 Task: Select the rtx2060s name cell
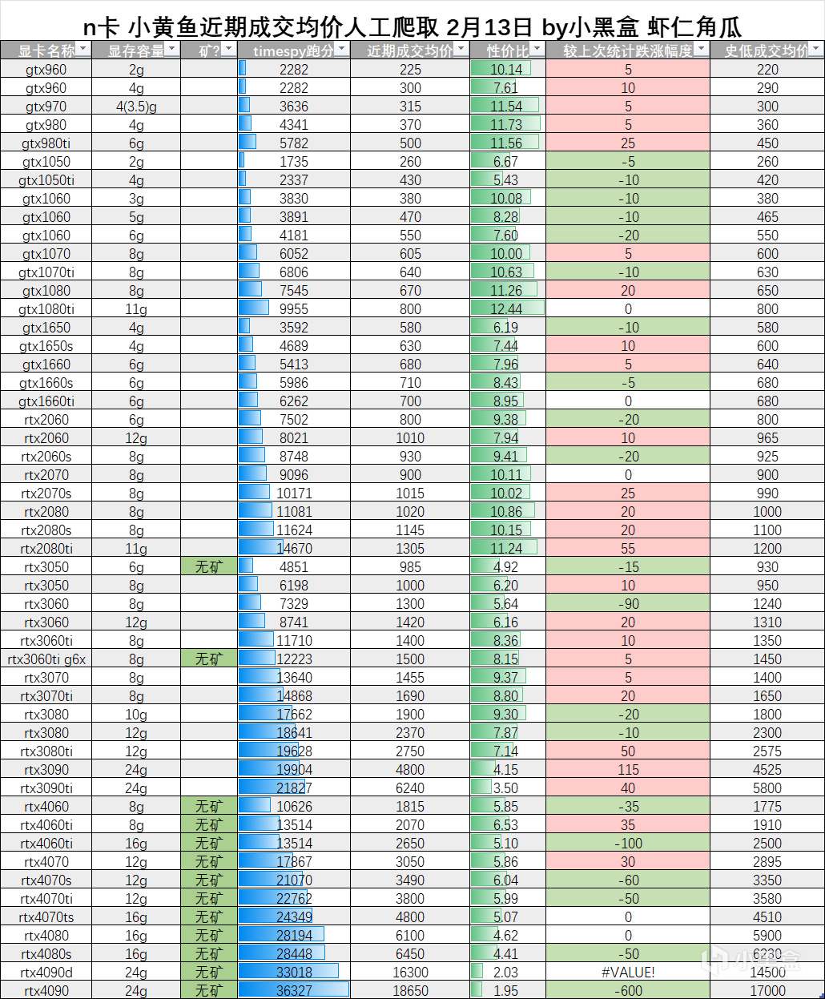[46, 457]
